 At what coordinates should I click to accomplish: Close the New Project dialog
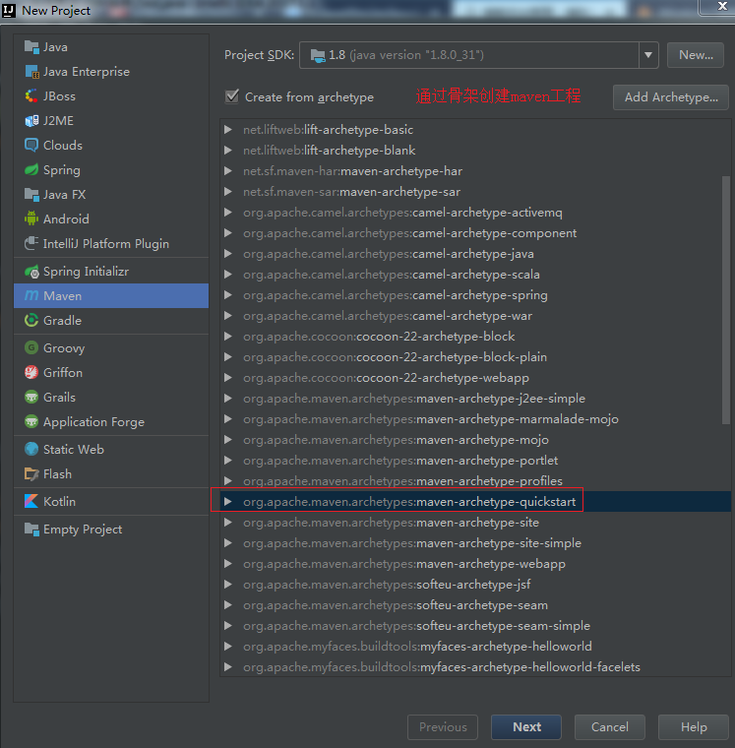722,6
